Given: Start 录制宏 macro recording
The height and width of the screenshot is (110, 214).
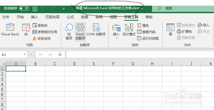Looking at the screenshot, I should [40, 25].
